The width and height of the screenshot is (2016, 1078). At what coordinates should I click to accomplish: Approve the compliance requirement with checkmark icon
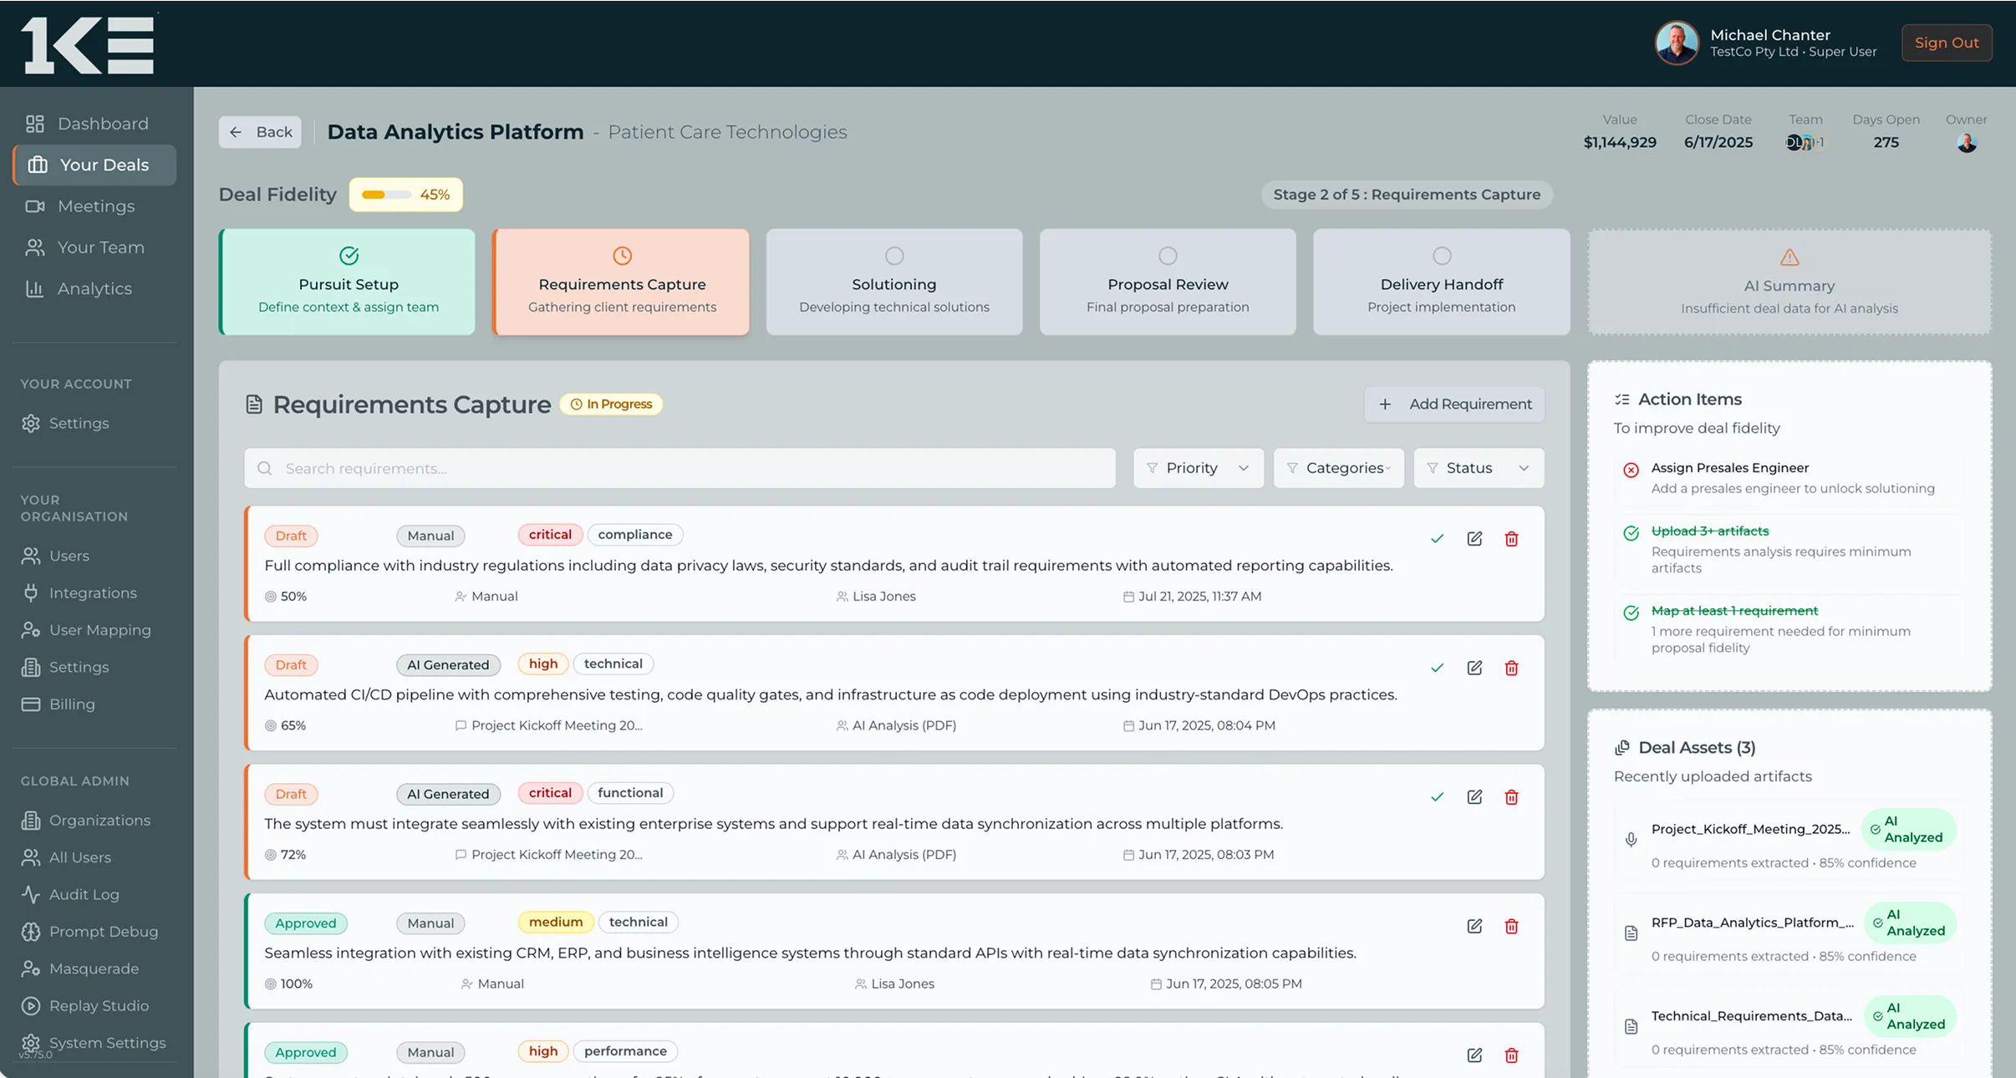click(1437, 538)
